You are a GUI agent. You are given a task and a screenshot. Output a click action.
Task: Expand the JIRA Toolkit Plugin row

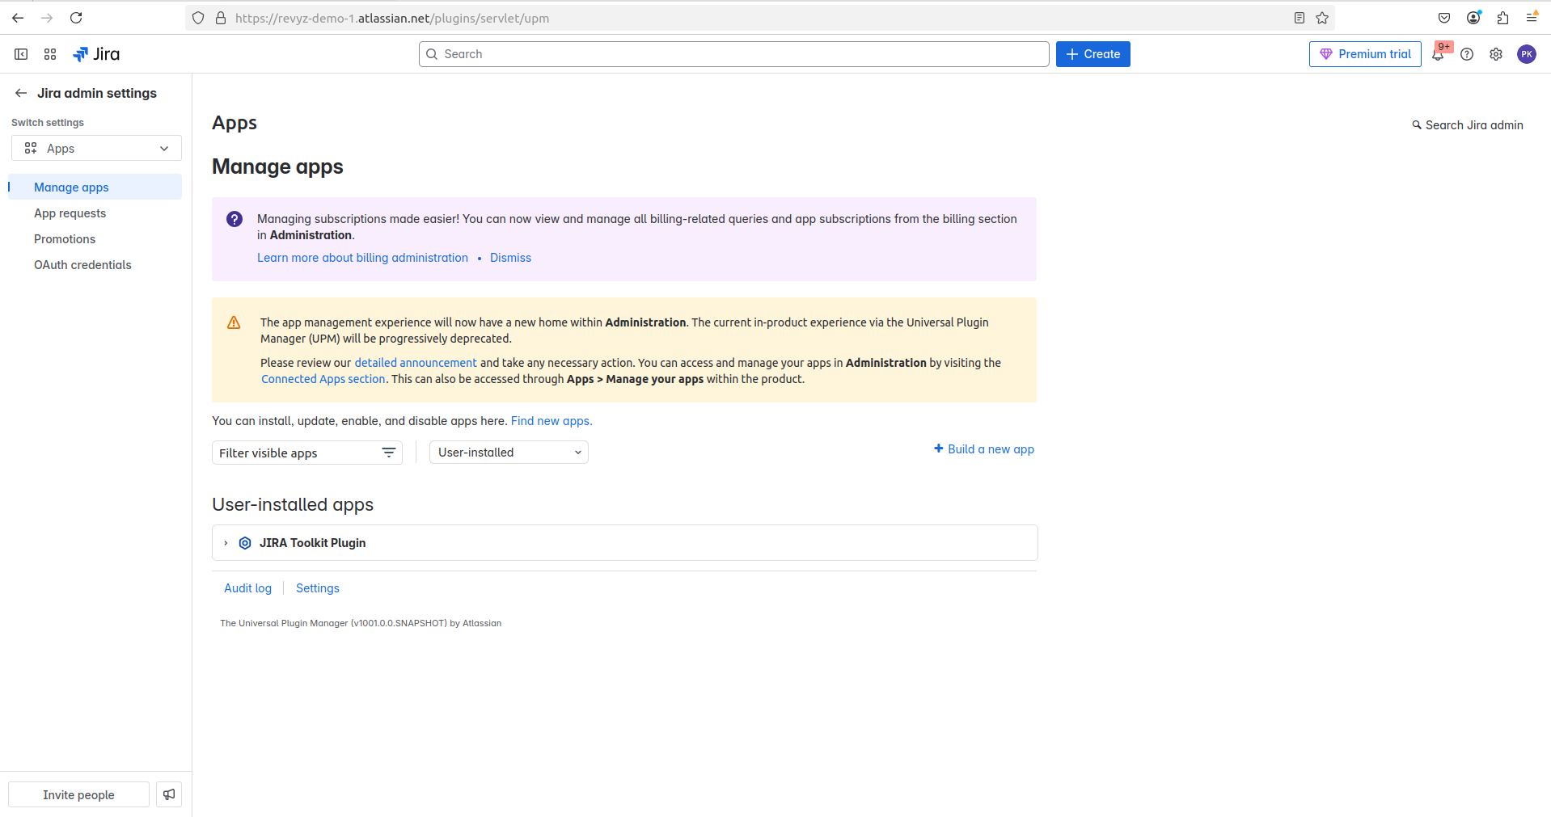[x=226, y=543]
